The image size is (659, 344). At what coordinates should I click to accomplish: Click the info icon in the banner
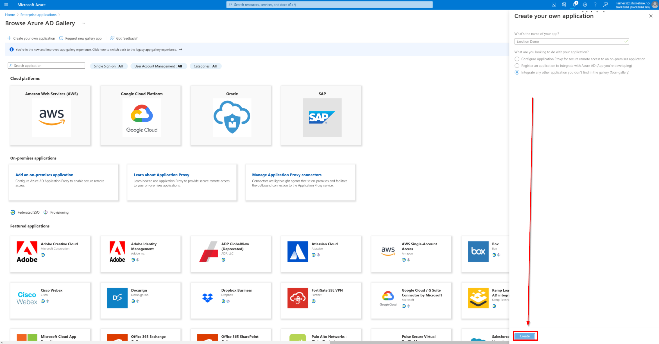(12, 50)
